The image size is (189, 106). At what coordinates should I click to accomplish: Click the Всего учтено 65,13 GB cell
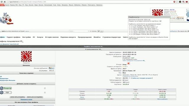(x=162, y=92)
